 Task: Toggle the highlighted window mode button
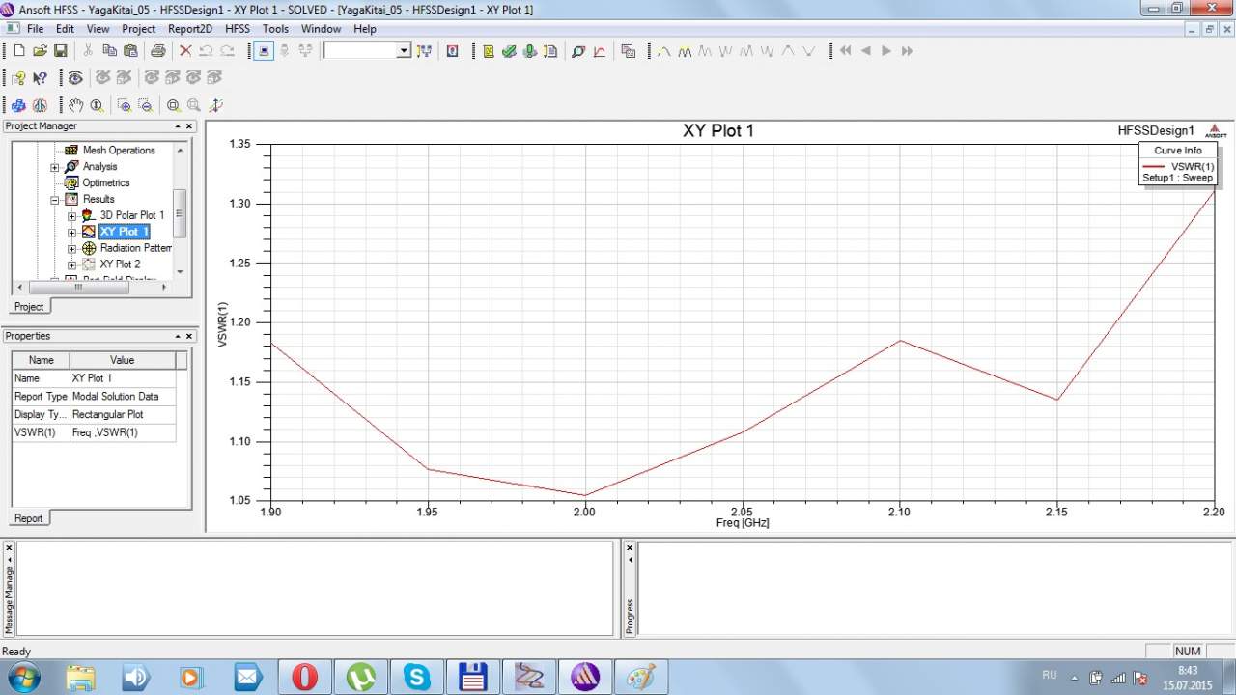pos(264,51)
